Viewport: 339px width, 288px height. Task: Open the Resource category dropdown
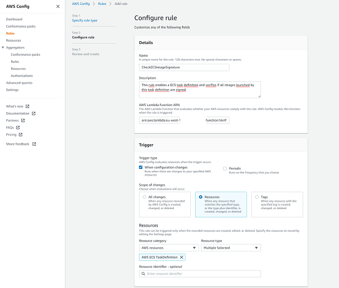pyautogui.click(x=169, y=248)
